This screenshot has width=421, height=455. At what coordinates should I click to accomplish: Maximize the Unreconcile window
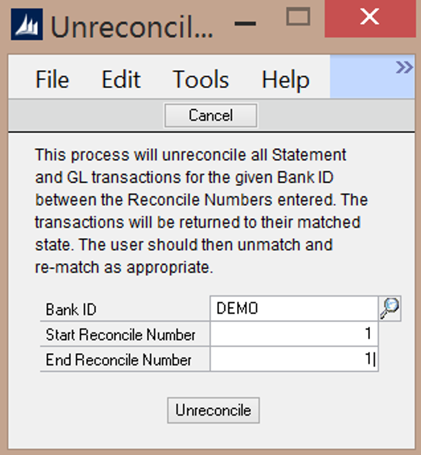[298, 18]
